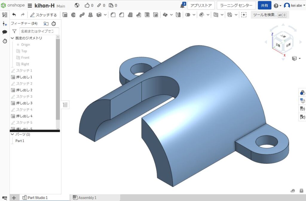The width and height of the screenshot is (306, 201).
Task: Like the document with thumbs-up icon
Action: point(87,5)
